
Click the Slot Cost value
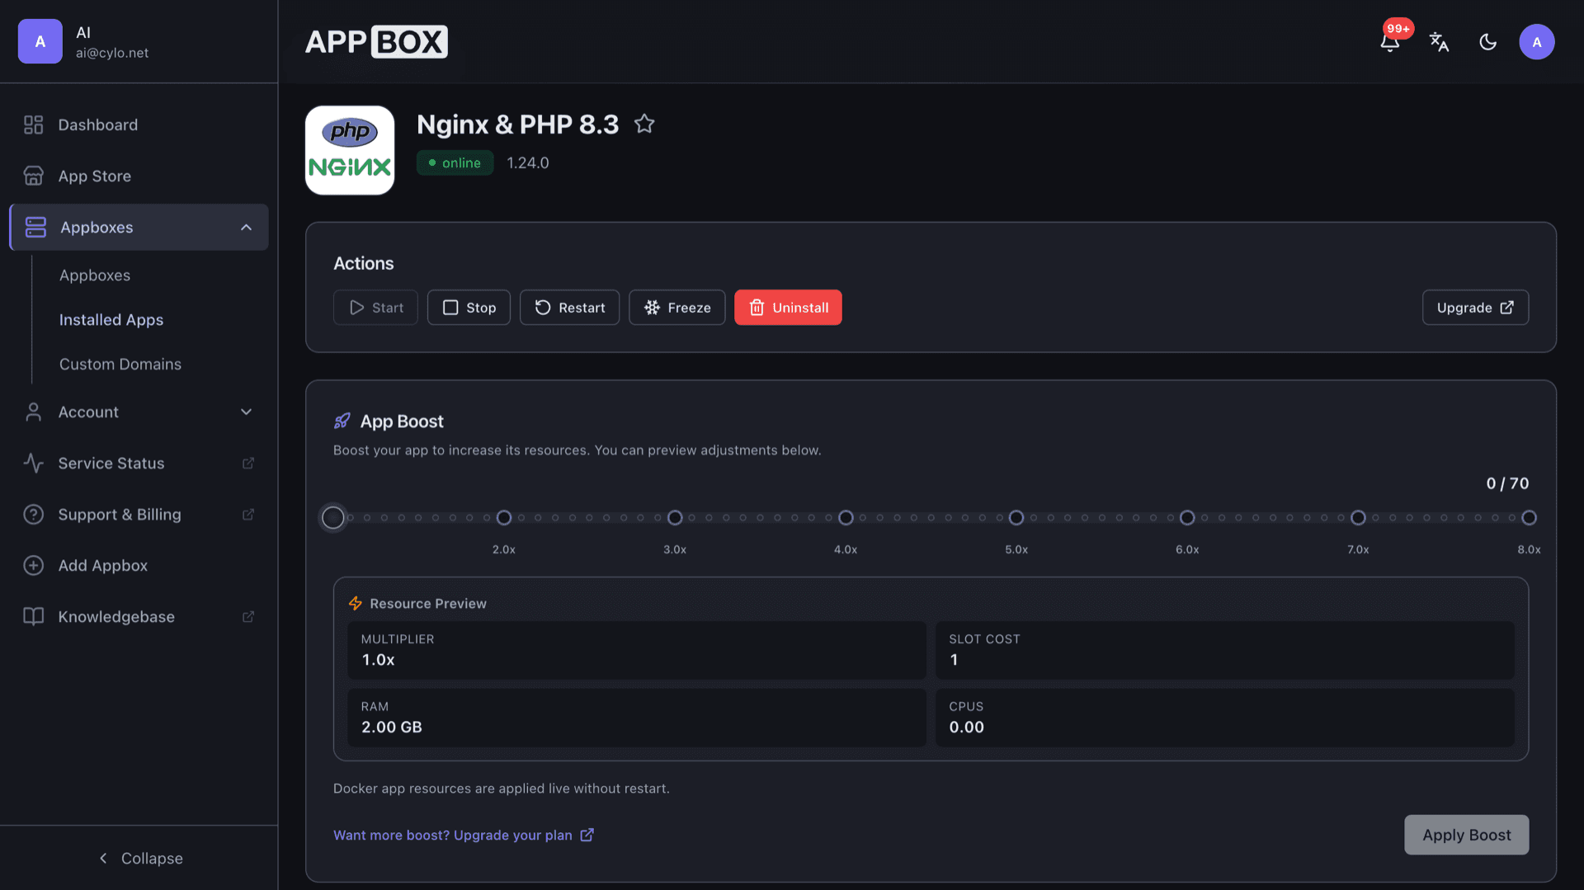[x=954, y=660]
